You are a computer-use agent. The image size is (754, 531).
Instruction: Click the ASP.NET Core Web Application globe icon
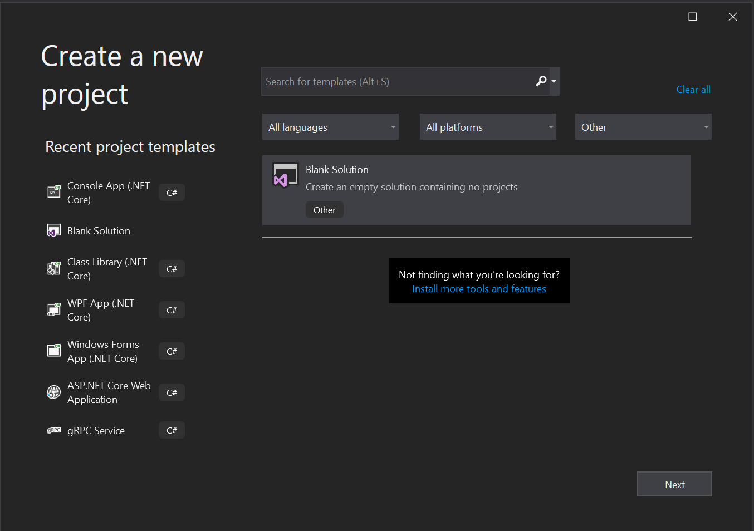coord(54,392)
